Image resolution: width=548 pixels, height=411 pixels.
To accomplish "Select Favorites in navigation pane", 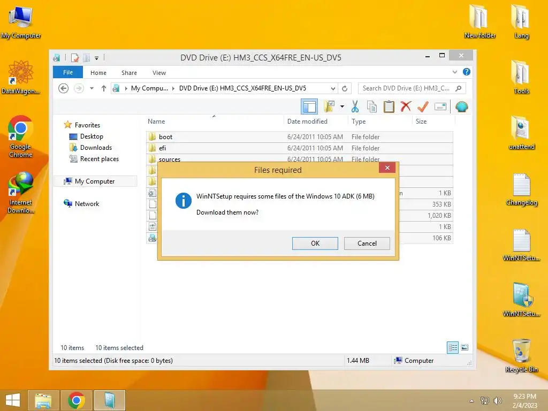I will 87,125.
